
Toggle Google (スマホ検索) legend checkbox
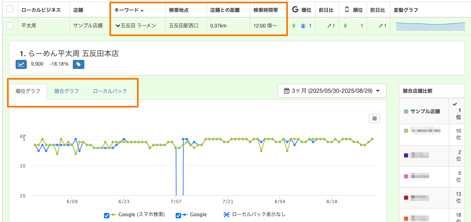click(107, 215)
